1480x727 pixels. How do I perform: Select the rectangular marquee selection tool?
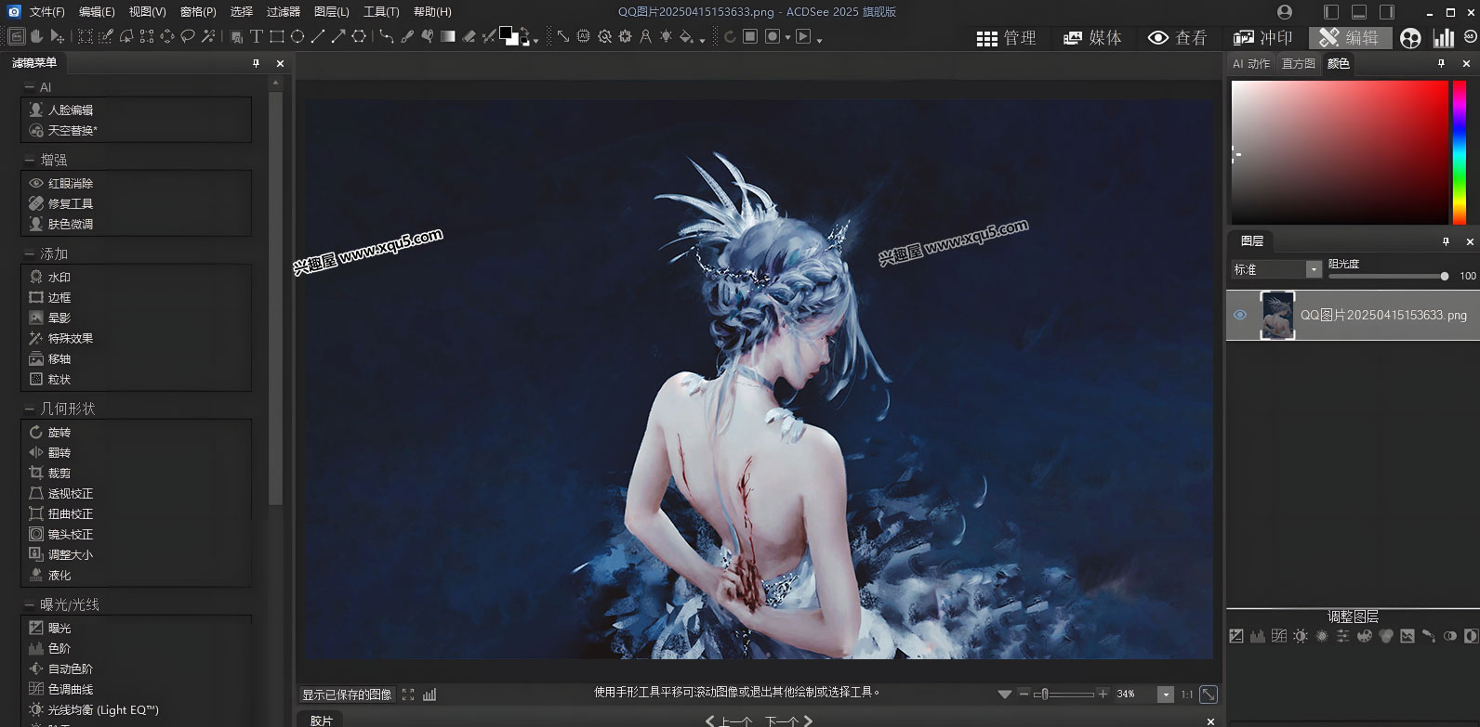point(86,36)
